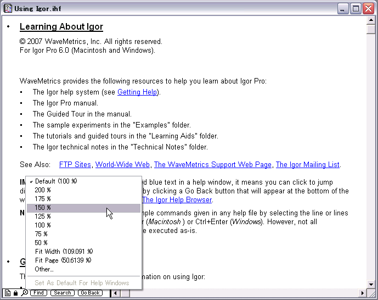Click the horizontal scrollbar thumb
Image resolution: width=378 pixels, height=300 pixels.
(125, 293)
